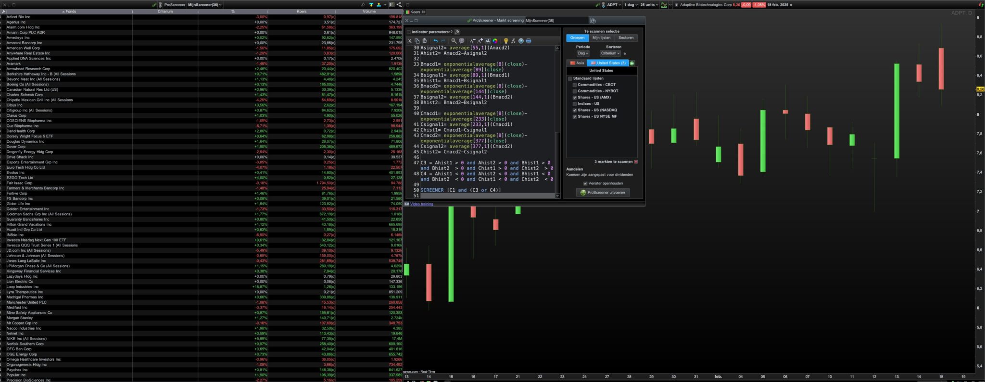Open the Sorteren Criterium dropdown
Image resolution: width=985 pixels, height=382 pixels.
(x=610, y=53)
